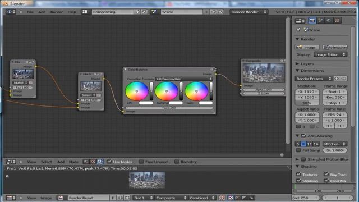Open the Composite layer dropdown in image header
The height and width of the screenshot is (202, 359).
pyautogui.click(x=171, y=198)
